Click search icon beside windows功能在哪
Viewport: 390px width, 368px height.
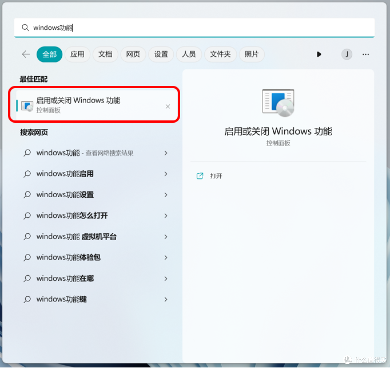tap(27, 278)
